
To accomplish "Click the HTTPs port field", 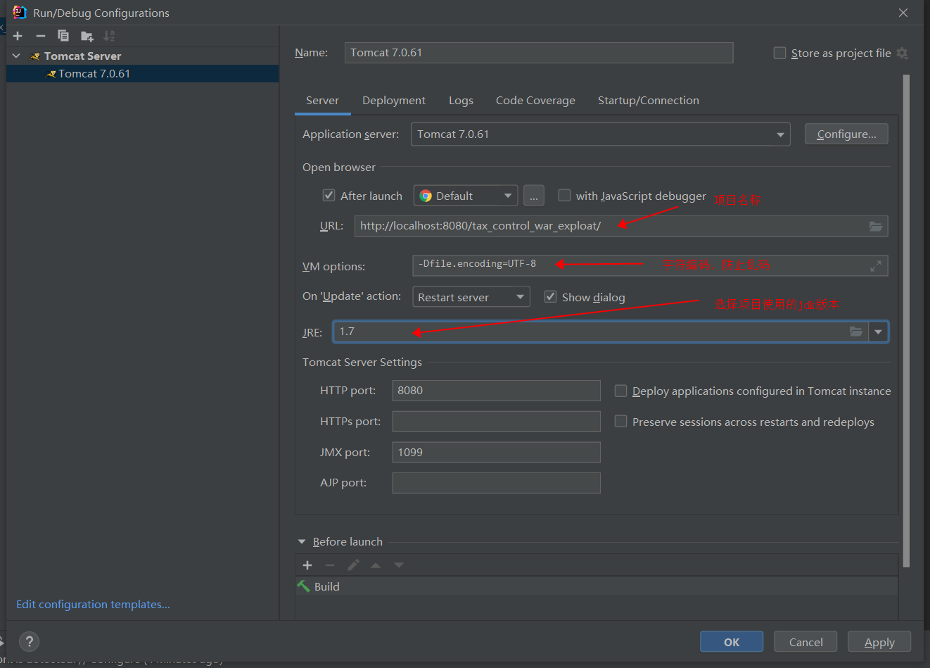I will (x=496, y=422).
